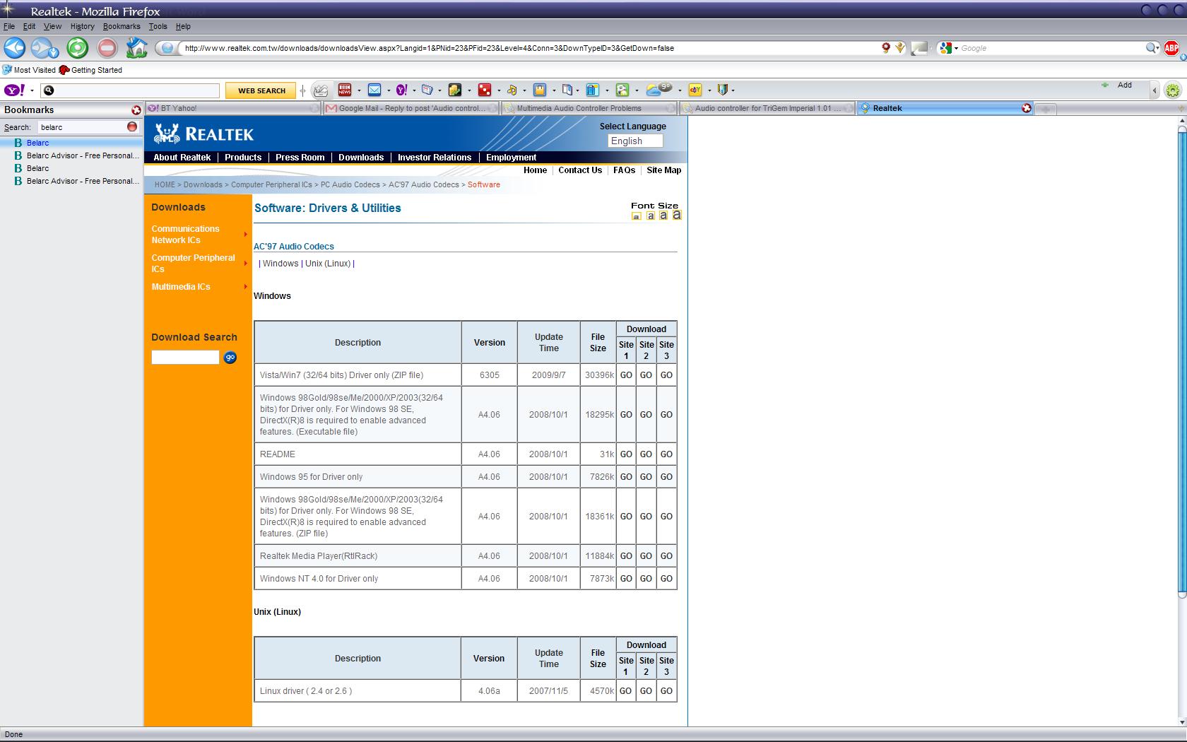This screenshot has width=1187, height=742.
Task: Click the magnifier in the Google search box
Action: click(1151, 48)
